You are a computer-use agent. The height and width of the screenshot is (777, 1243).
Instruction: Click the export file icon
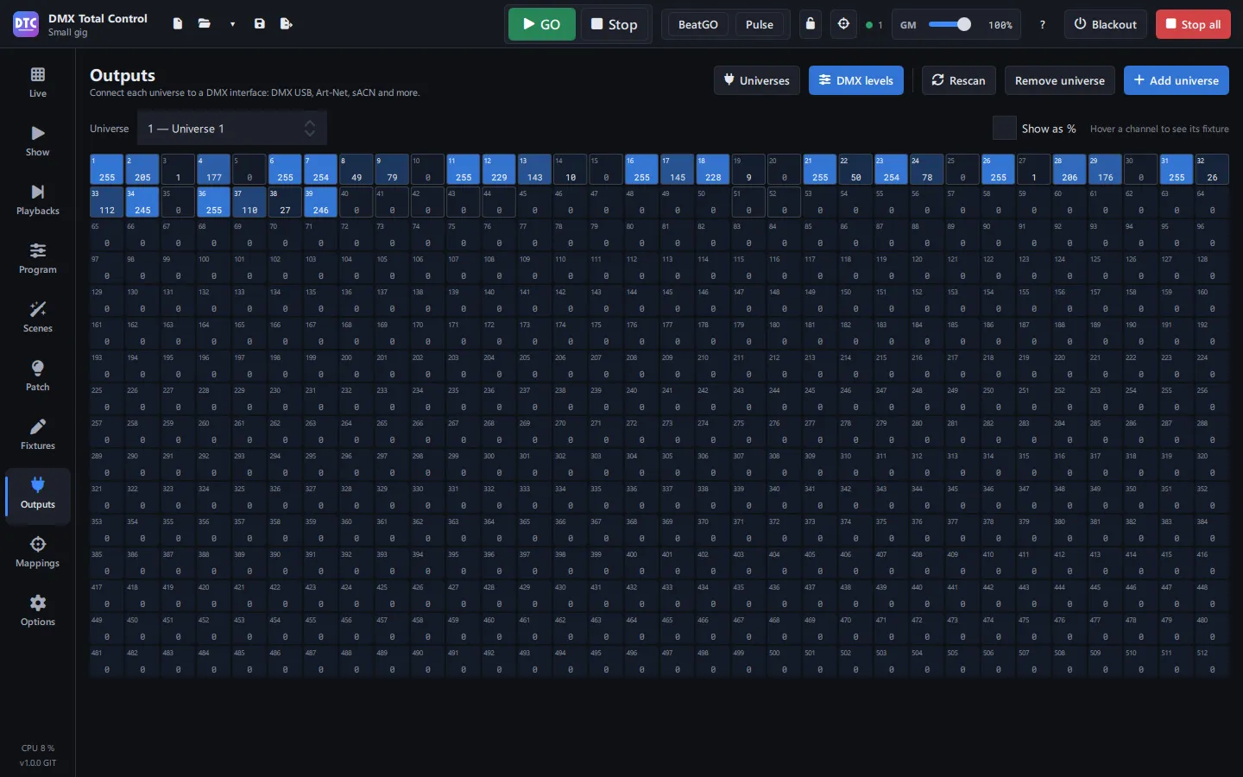coord(287,24)
